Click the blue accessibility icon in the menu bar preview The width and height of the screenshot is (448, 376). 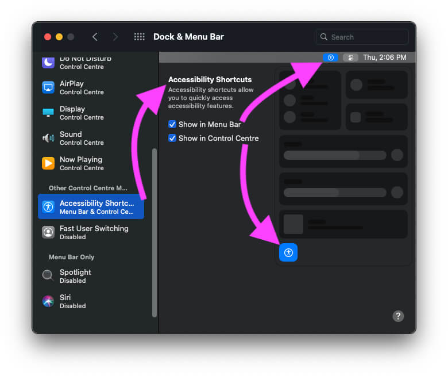[x=330, y=57]
